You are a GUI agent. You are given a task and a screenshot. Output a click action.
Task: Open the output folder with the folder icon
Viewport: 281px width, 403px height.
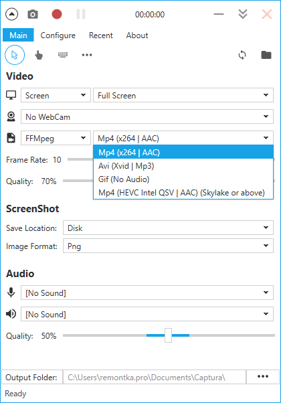[266, 55]
